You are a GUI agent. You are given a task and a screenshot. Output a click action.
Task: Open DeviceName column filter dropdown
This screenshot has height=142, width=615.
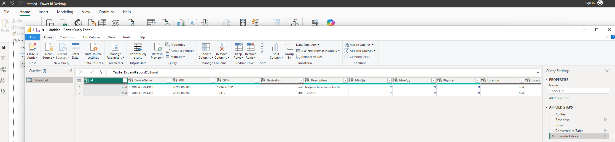pos(169,80)
